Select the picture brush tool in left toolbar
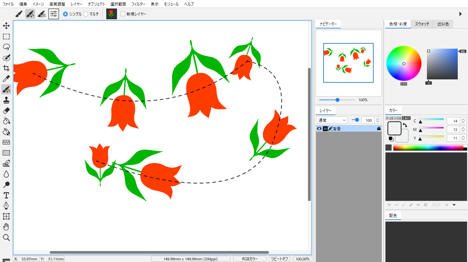The height and width of the screenshot is (262, 468). coord(6,89)
